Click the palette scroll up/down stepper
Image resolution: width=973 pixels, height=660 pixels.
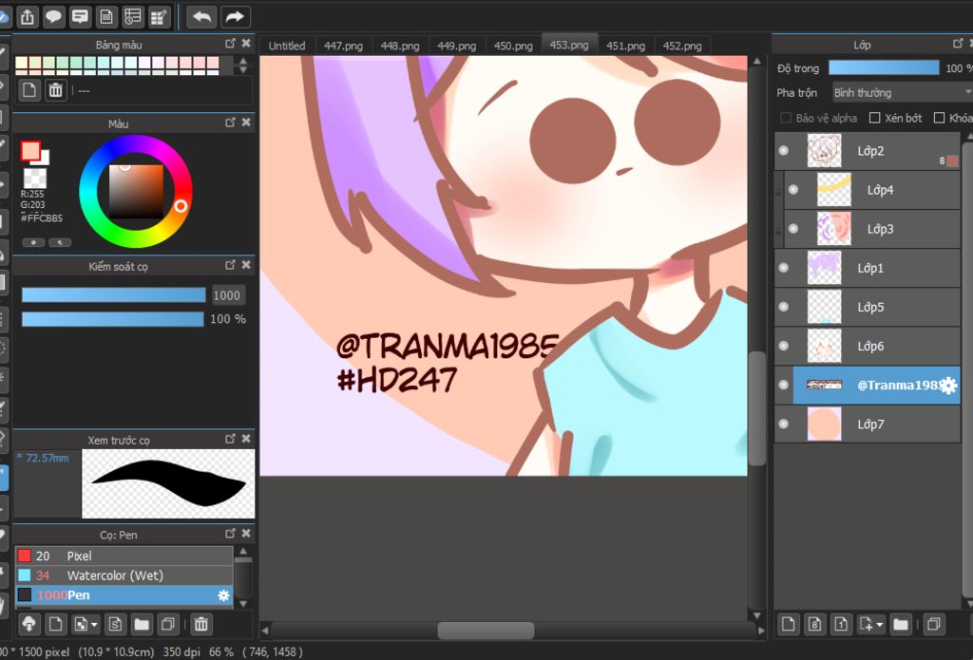(243, 65)
